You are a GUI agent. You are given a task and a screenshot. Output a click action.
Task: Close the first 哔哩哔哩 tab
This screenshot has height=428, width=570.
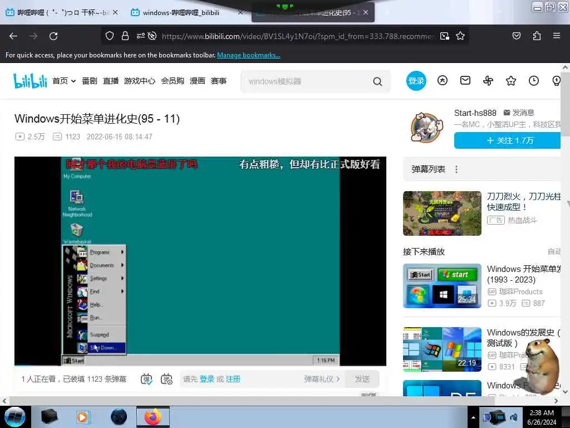pos(115,12)
